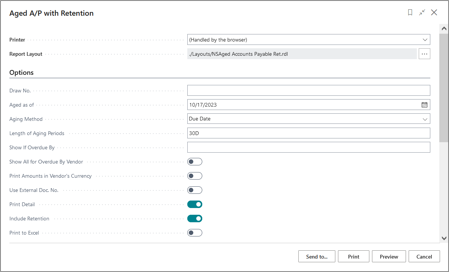Close the Aged A/P with Retention dialog
This screenshot has width=449, height=272.
pos(434,13)
